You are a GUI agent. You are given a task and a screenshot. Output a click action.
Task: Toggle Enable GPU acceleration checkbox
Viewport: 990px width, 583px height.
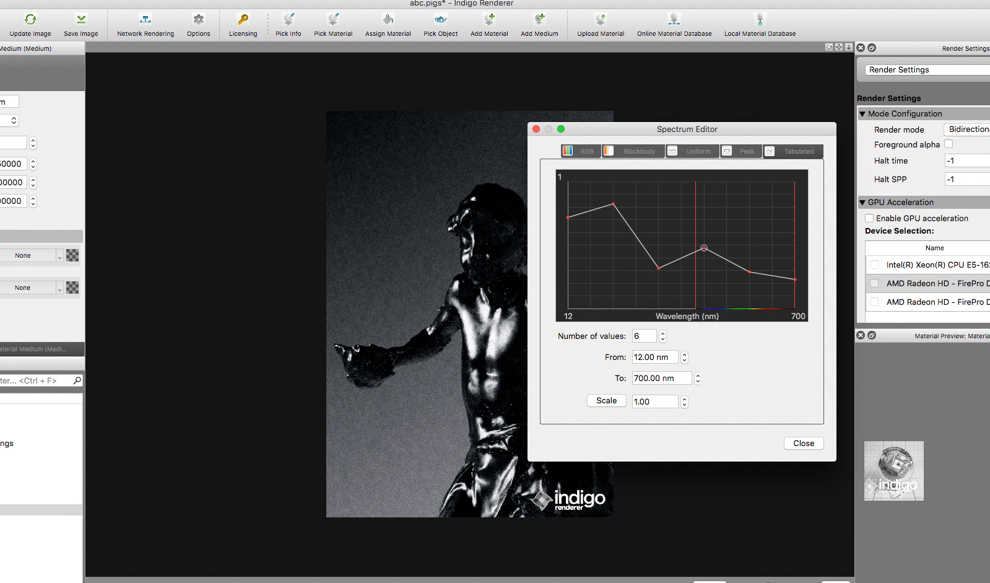(870, 218)
